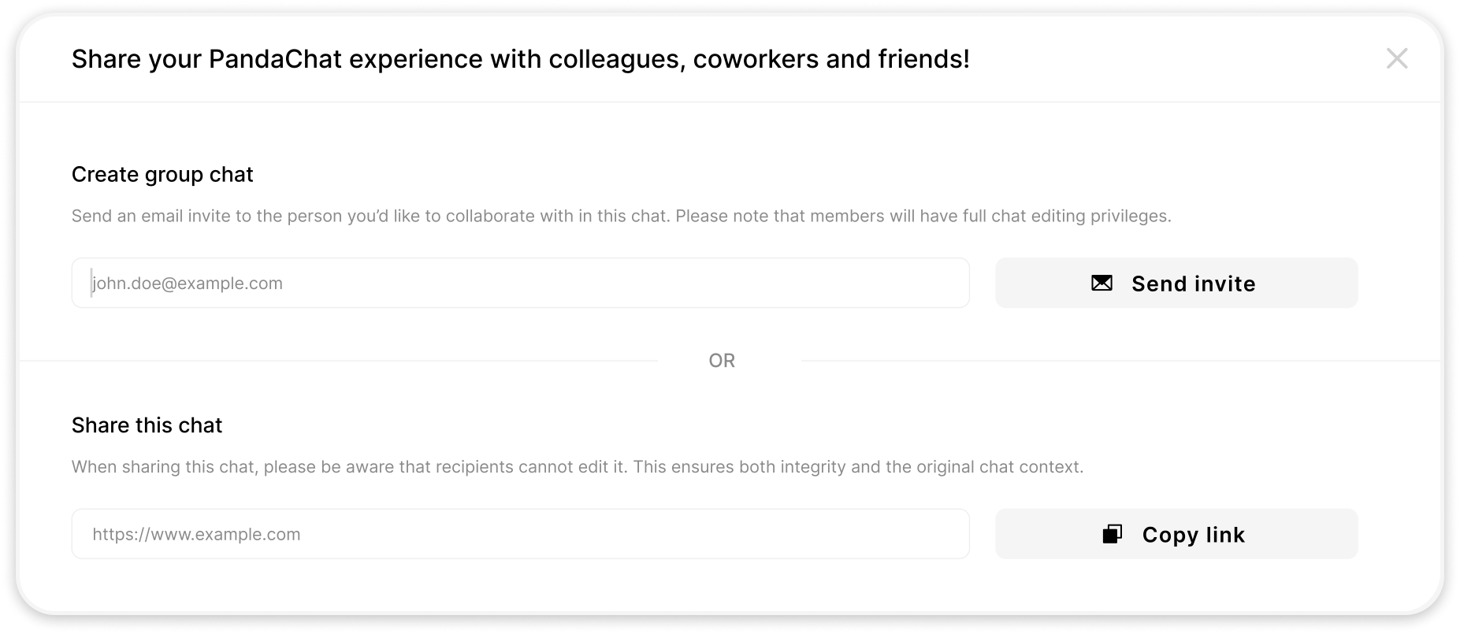1460x634 pixels.
Task: Click the Share this chat heading
Action: point(147,425)
